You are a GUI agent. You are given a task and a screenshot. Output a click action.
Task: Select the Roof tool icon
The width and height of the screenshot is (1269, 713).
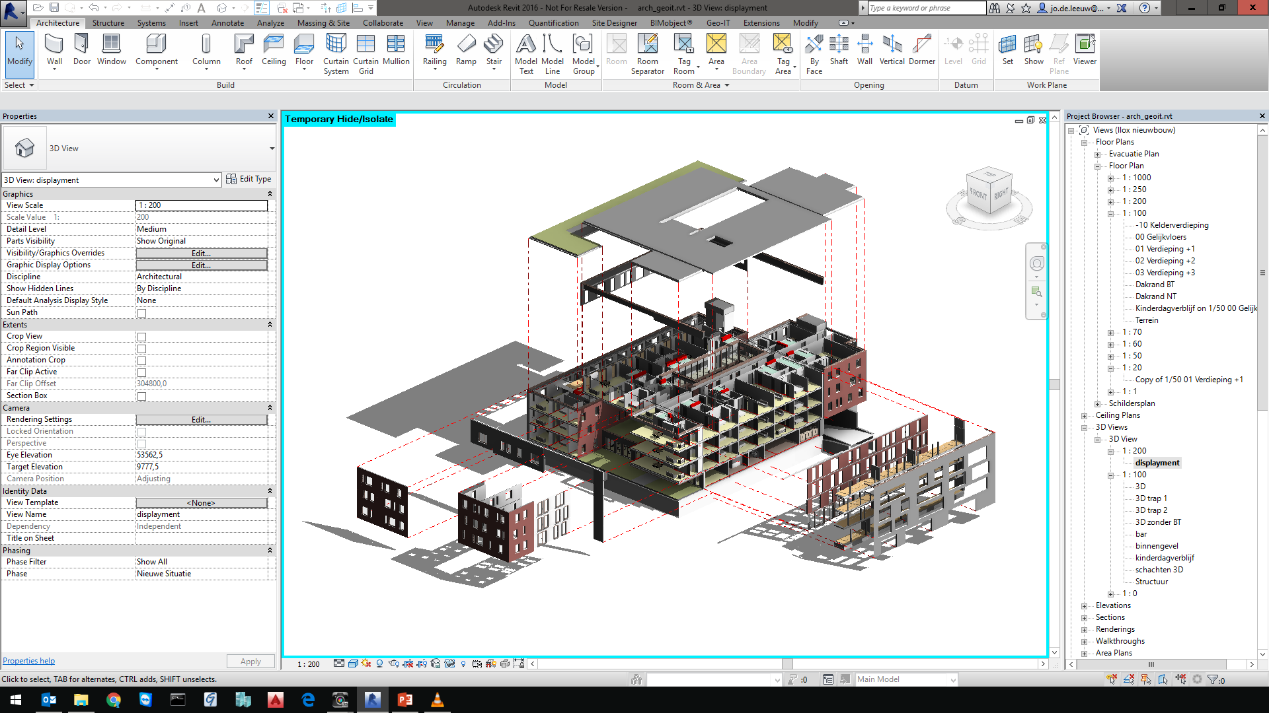point(244,50)
